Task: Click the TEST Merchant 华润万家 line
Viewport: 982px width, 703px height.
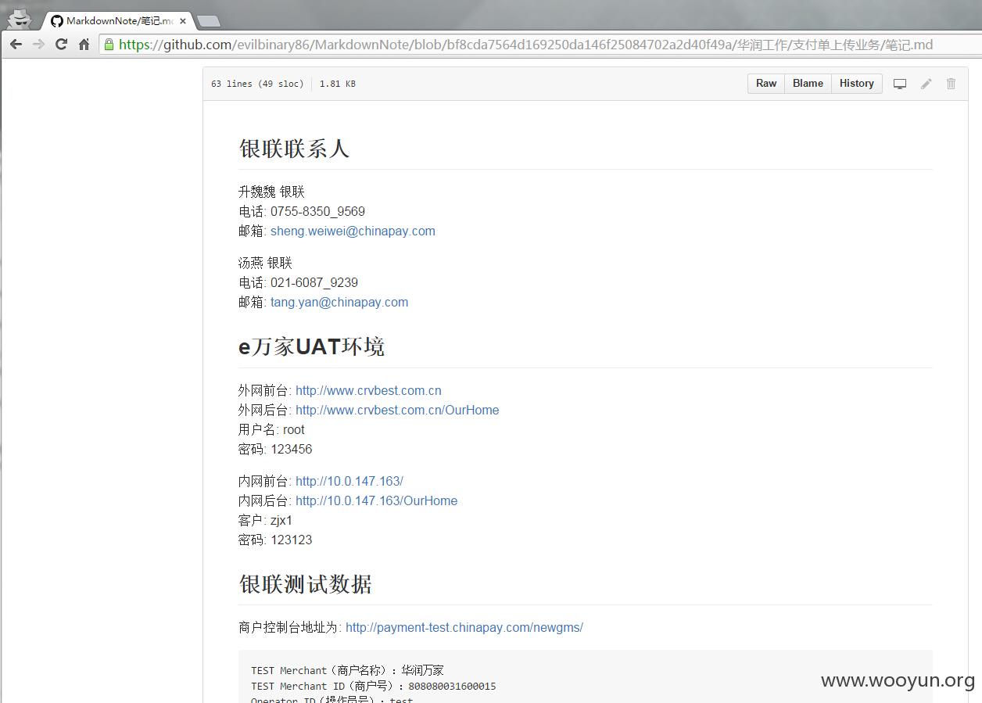Action: point(347,670)
